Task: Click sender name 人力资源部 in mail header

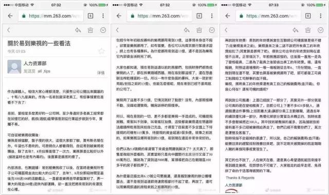Action: [x=35, y=64]
